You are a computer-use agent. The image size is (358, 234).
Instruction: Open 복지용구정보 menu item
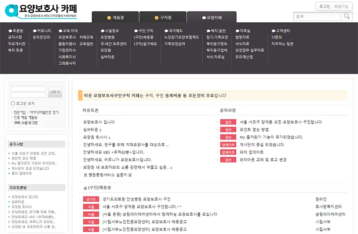[217, 44]
